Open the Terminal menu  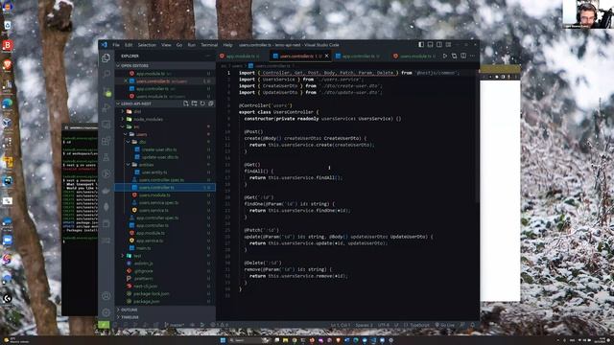pyautogui.click(x=209, y=45)
